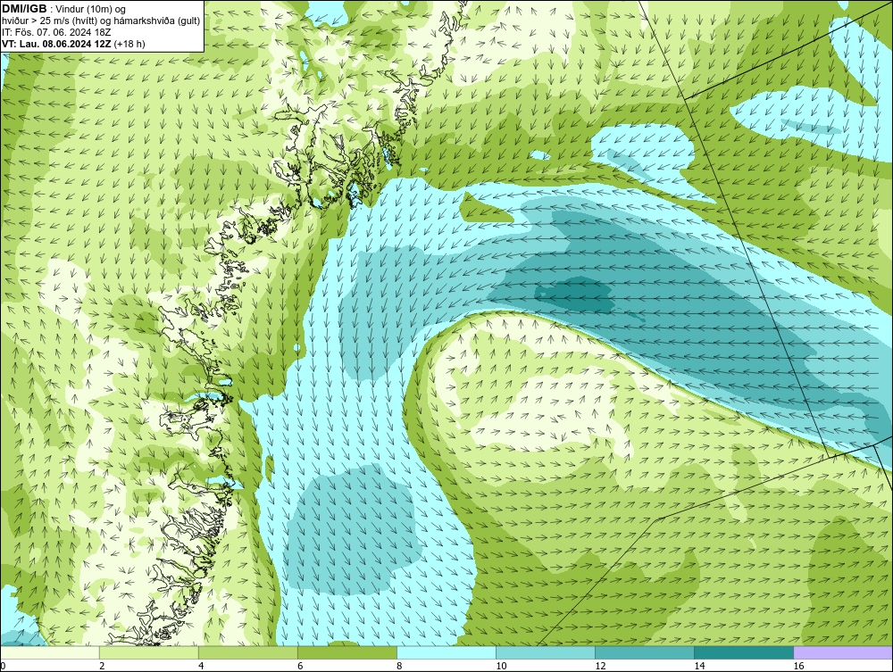893x672 pixels.
Task: Click the 'IT: Fös. 07. 06. 2024 18Z' line
Action: coord(56,32)
